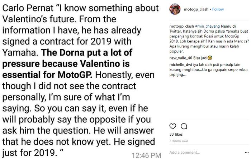The image size is (251, 159).
Task: Click the speech bubble comment icon
Action: coord(183,126)
